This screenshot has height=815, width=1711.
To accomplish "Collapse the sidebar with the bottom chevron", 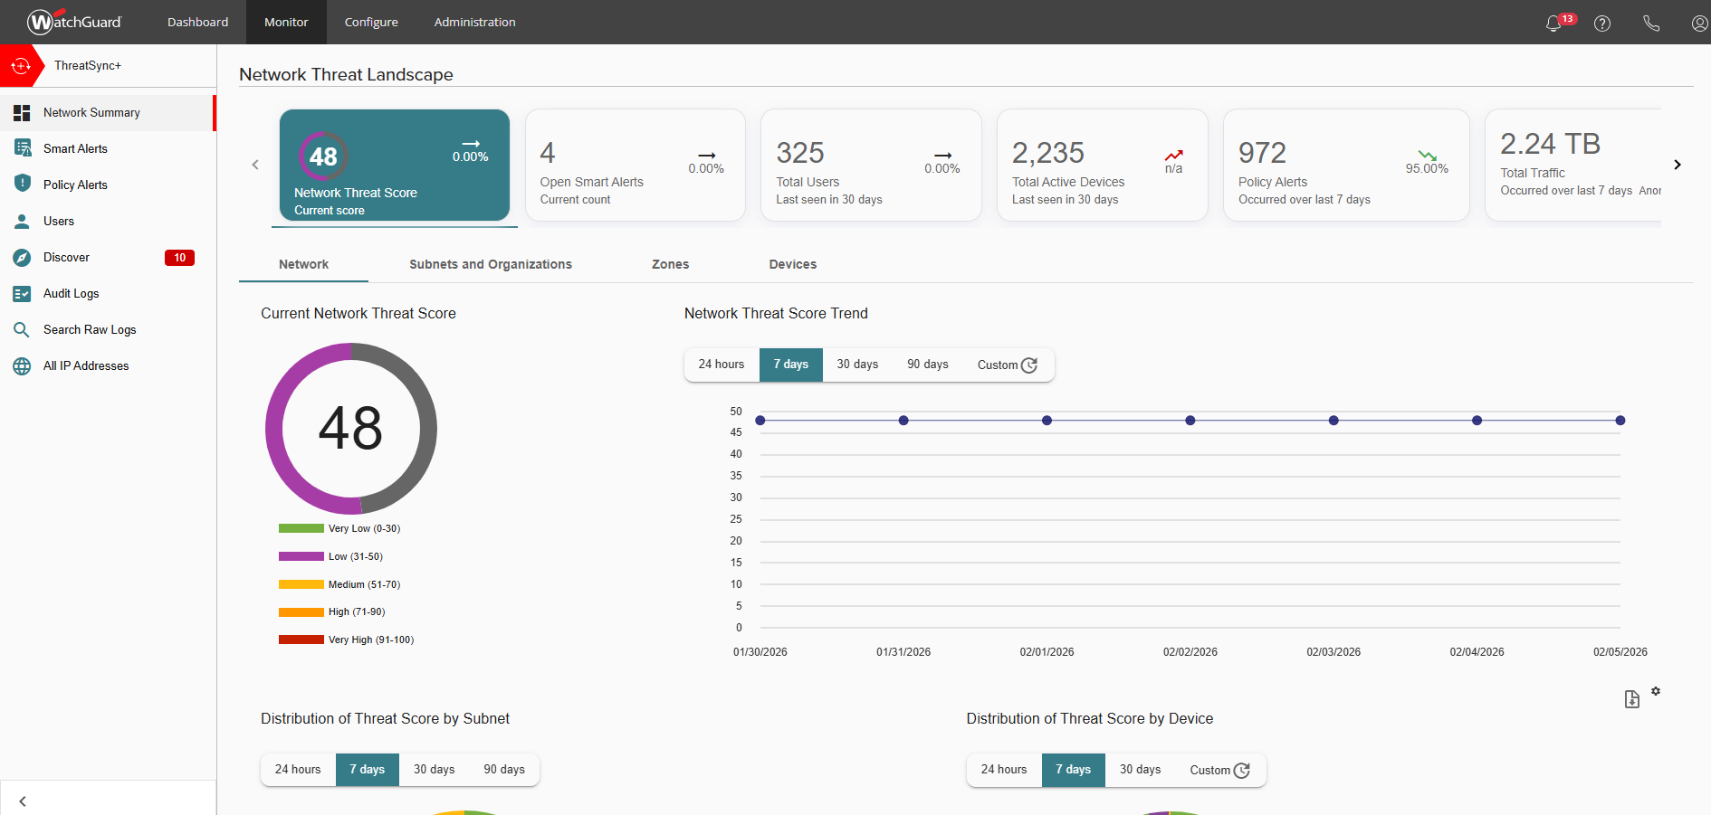I will coord(23,801).
